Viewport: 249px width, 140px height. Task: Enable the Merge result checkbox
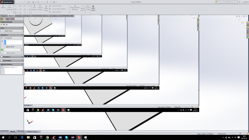tap(5, 47)
